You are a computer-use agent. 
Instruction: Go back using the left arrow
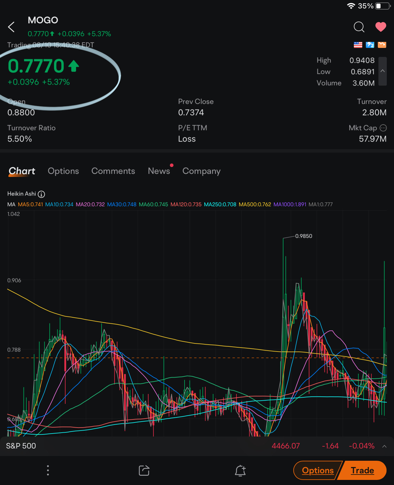[x=11, y=27]
